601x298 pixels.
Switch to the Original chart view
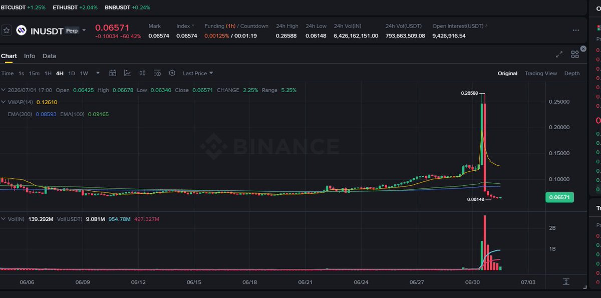coord(507,73)
